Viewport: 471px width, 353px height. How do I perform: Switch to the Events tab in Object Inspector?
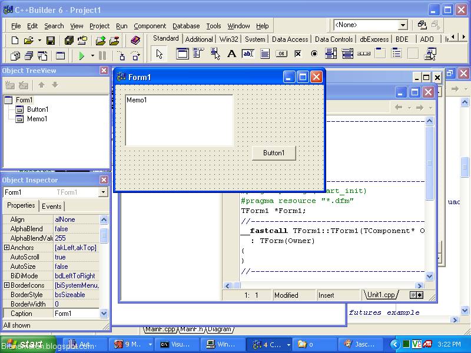[52, 206]
